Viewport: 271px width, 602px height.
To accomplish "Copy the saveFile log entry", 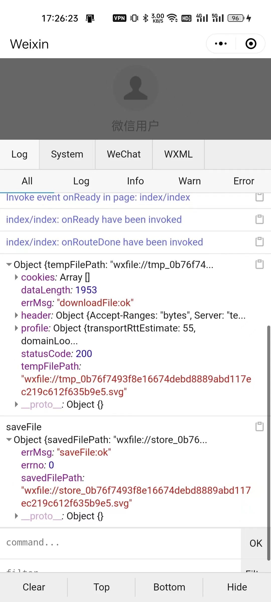I will click(259, 426).
